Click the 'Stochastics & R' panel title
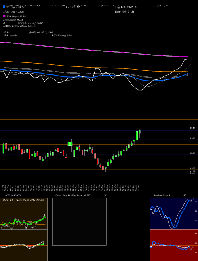Viewport: 198px width, 261px height. tap(162, 195)
